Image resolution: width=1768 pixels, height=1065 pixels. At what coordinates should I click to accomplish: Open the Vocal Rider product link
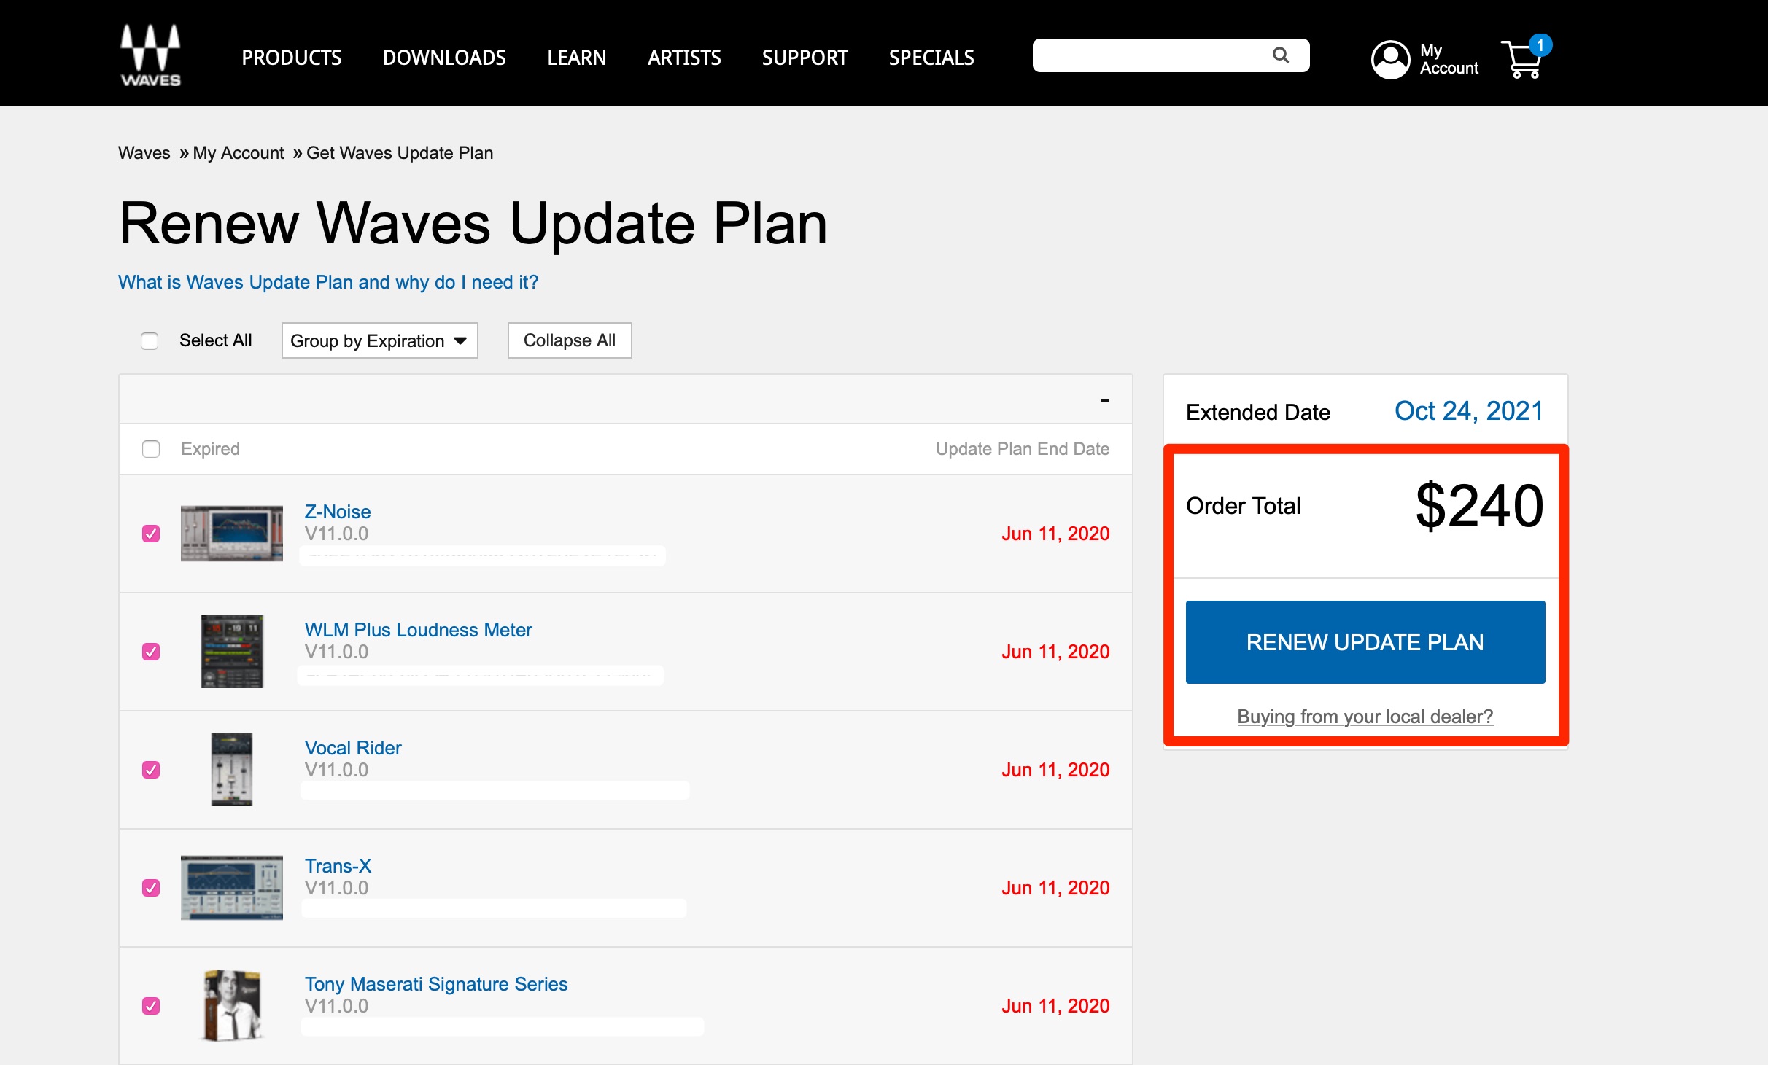[x=353, y=748]
